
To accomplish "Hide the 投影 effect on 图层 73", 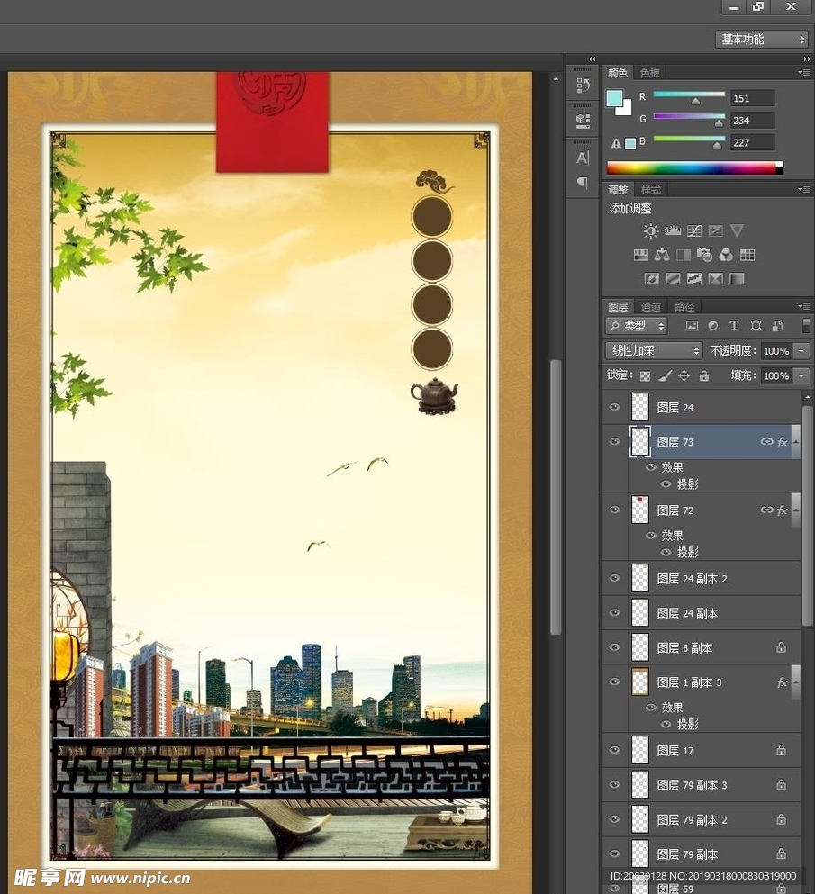I will (666, 484).
